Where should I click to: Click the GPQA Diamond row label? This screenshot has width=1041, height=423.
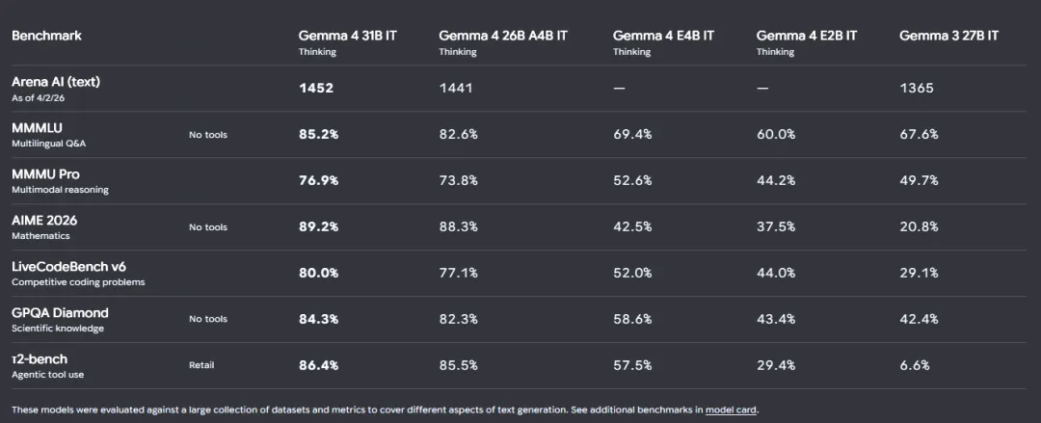click(x=60, y=312)
